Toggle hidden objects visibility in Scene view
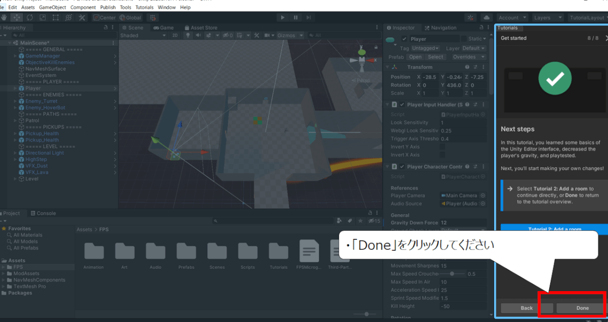The image size is (608, 322). coord(228,35)
